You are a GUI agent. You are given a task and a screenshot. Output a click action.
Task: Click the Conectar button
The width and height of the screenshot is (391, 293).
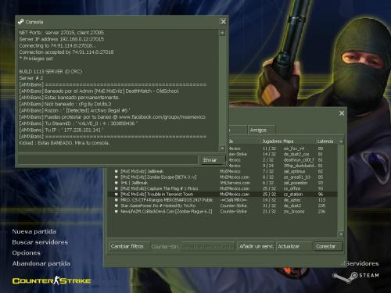328,246
